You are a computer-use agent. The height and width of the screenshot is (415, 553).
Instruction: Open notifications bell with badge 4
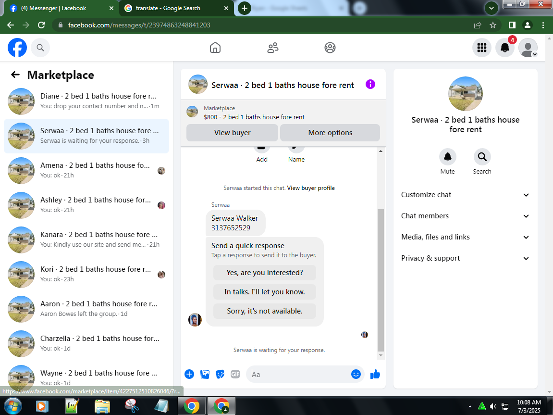click(x=505, y=48)
